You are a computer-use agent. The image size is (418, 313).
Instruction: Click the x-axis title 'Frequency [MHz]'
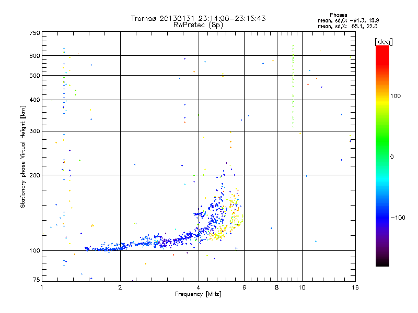coord(198,294)
